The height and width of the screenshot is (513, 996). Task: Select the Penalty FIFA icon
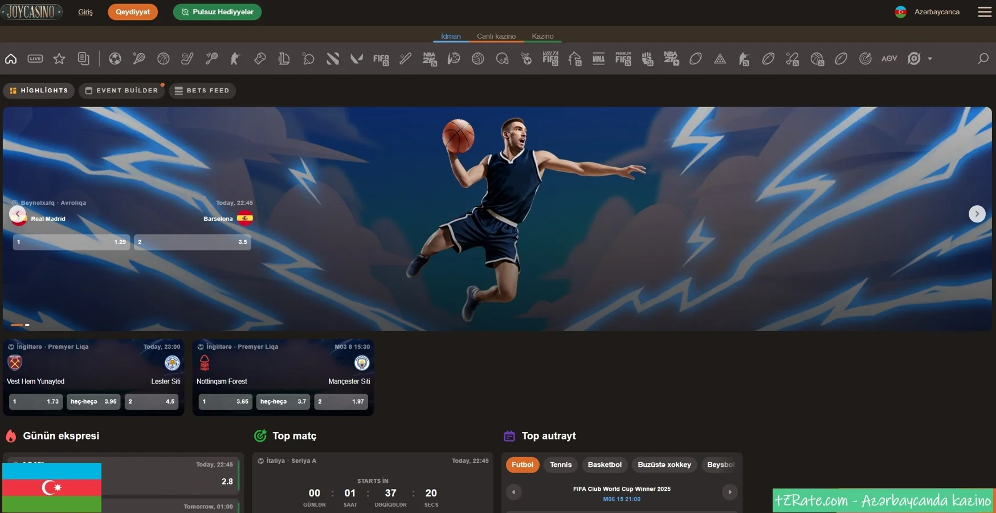[x=623, y=59]
